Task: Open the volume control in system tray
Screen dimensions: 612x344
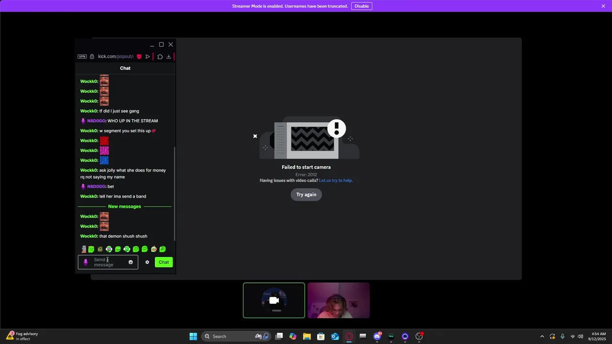Action: (x=580, y=336)
